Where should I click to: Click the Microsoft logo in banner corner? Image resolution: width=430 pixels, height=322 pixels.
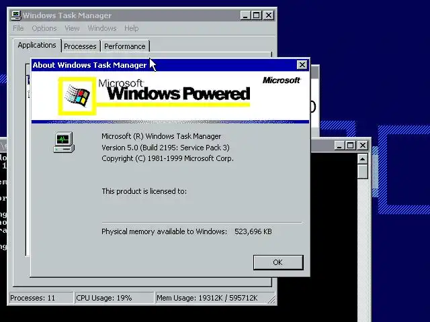[282, 80]
